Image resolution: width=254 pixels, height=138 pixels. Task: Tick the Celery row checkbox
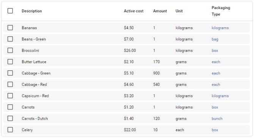pos(10,130)
